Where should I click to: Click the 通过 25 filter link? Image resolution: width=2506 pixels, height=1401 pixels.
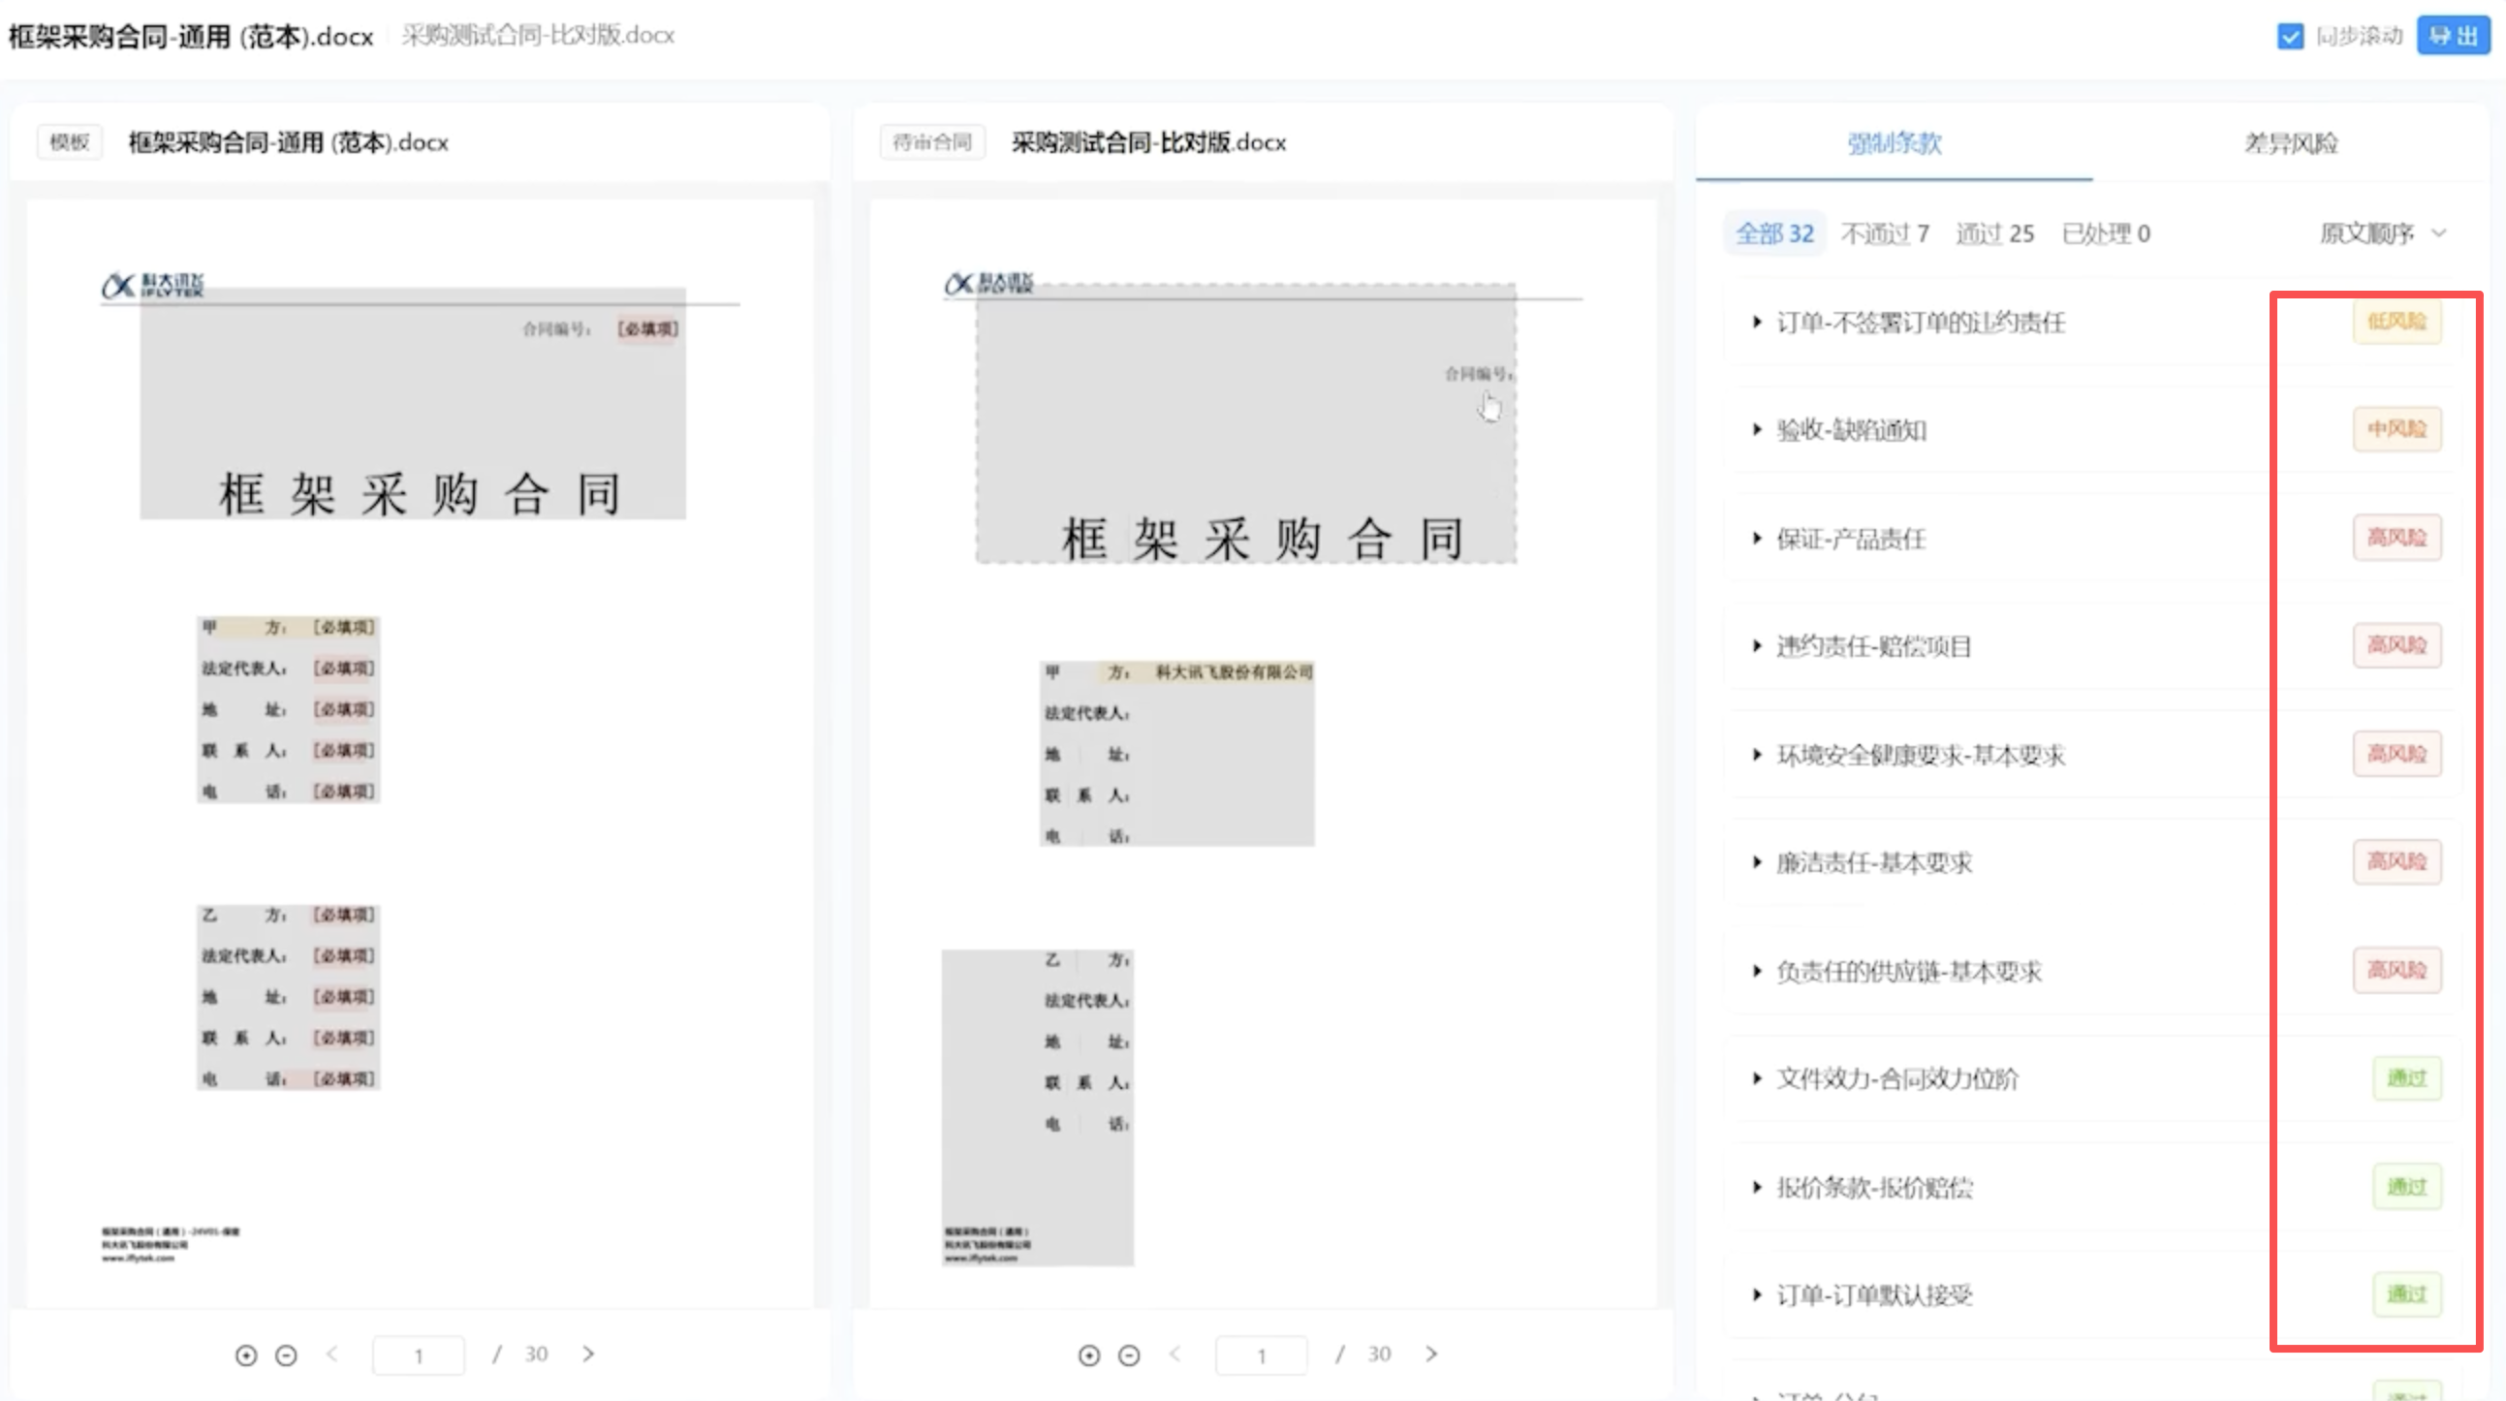[x=1994, y=233]
